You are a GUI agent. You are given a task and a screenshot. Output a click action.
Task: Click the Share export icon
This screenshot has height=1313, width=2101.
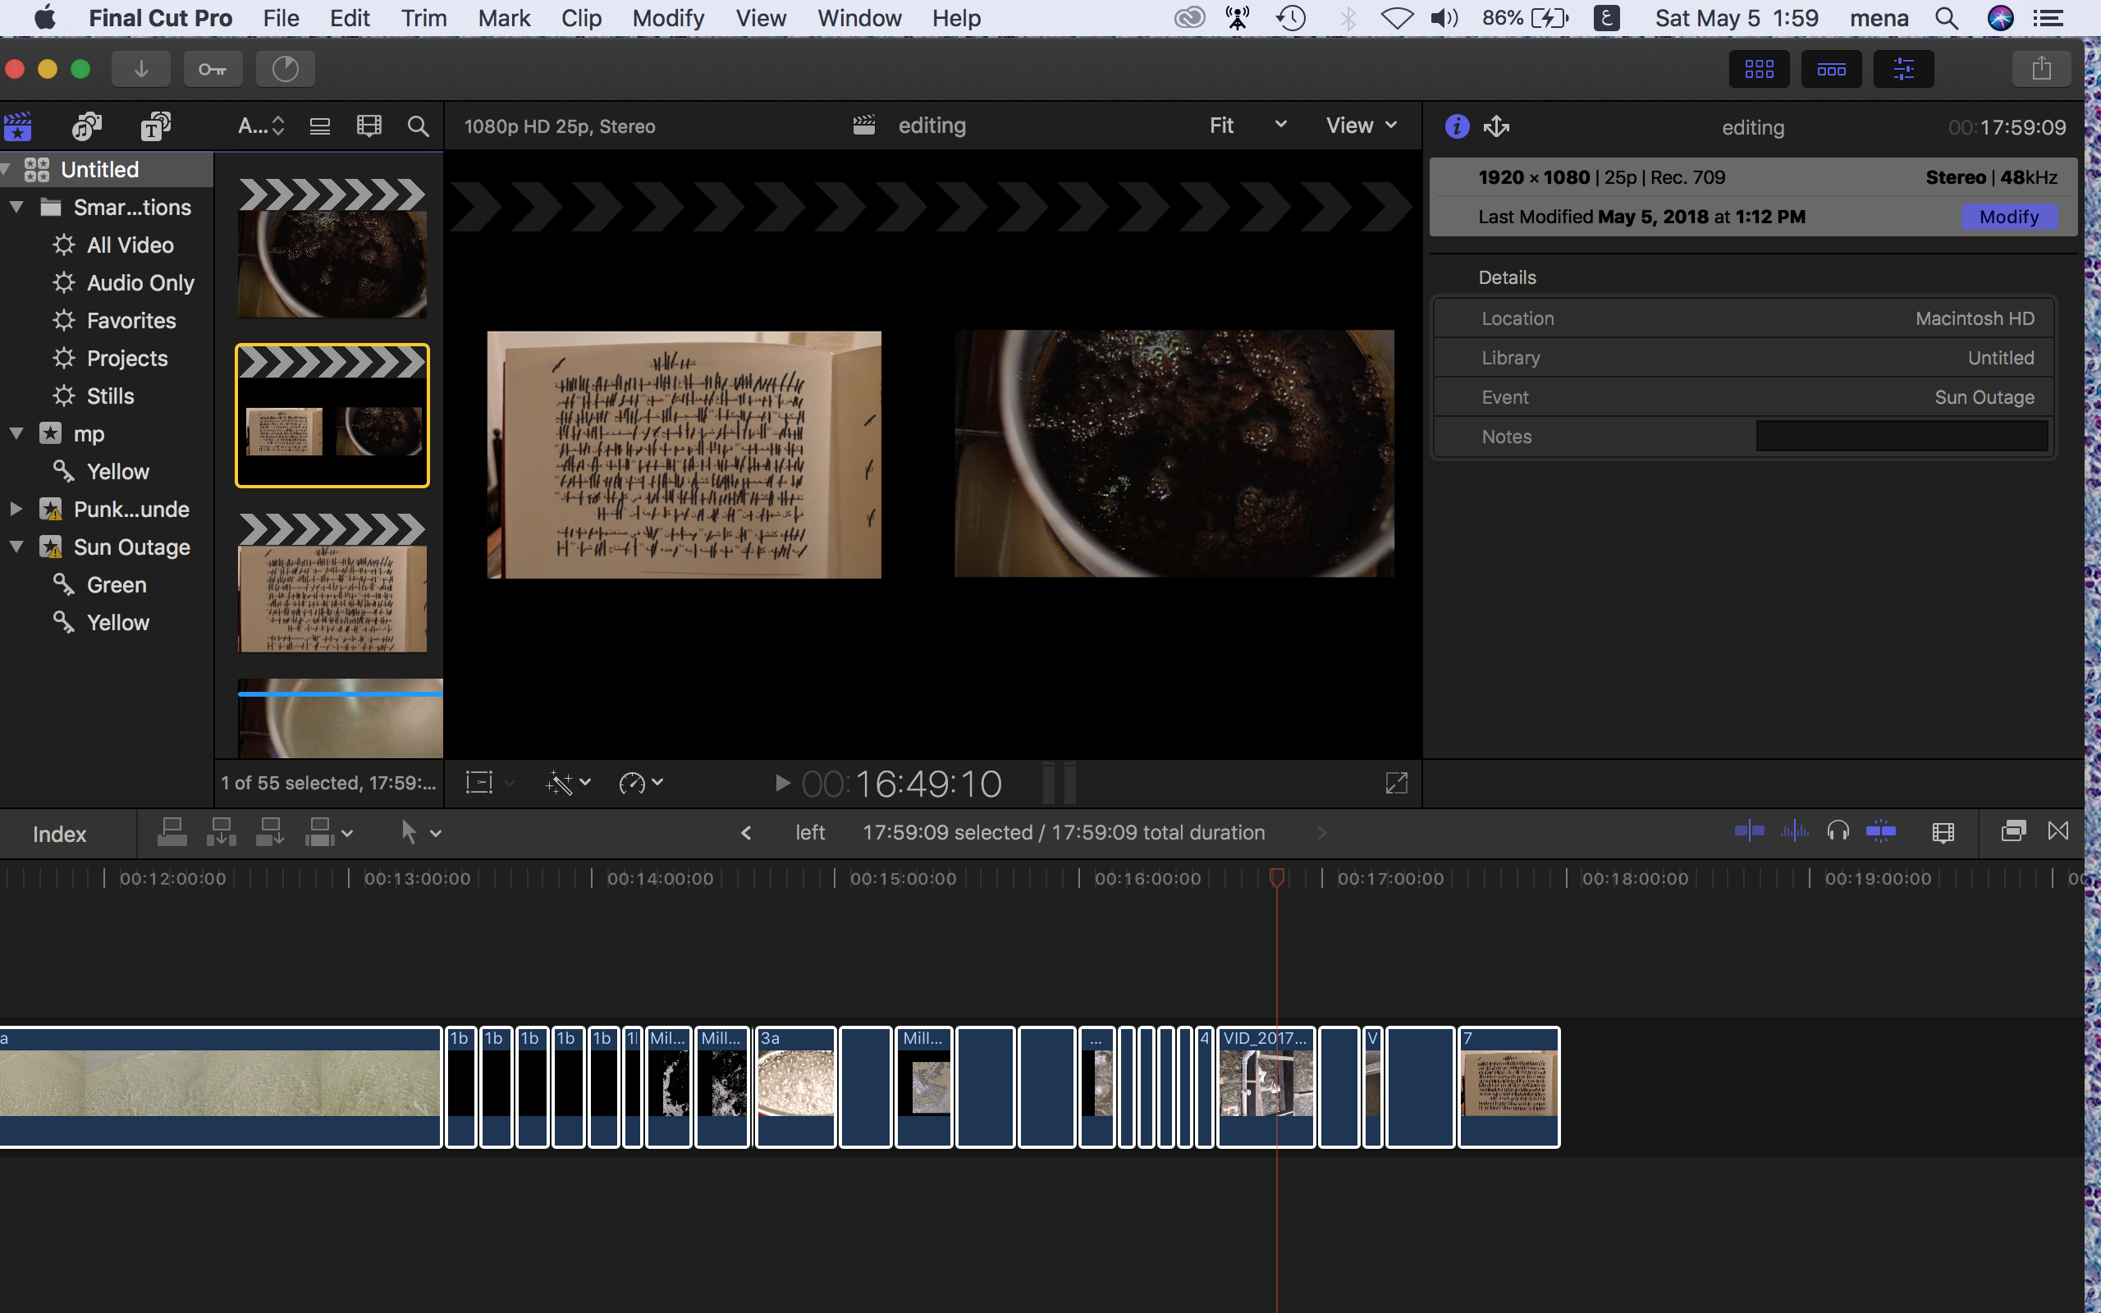pos(2041,69)
